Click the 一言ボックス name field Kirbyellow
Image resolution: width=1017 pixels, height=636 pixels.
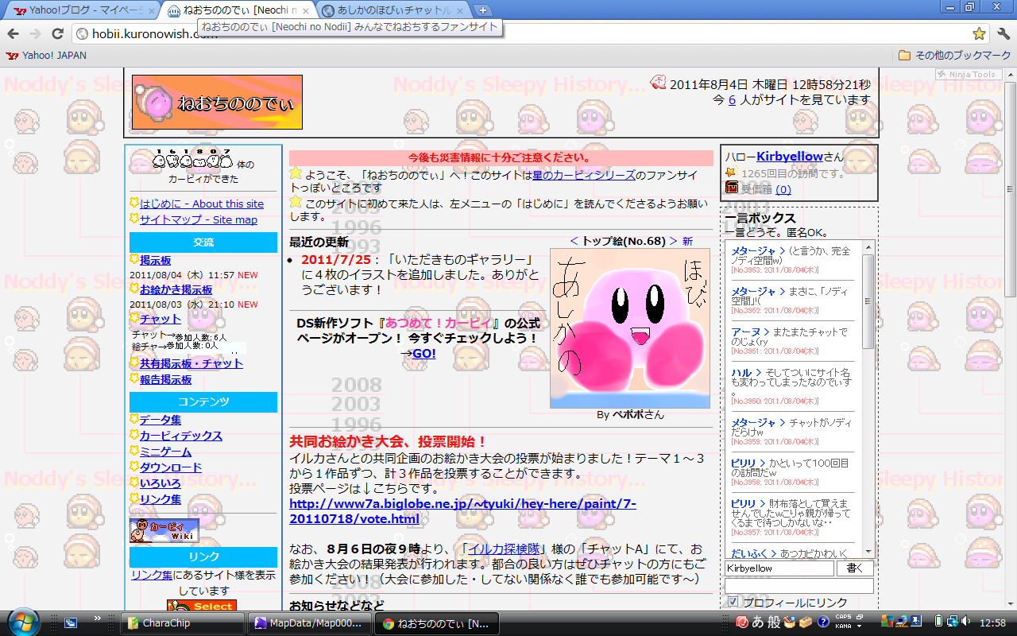pos(779,568)
